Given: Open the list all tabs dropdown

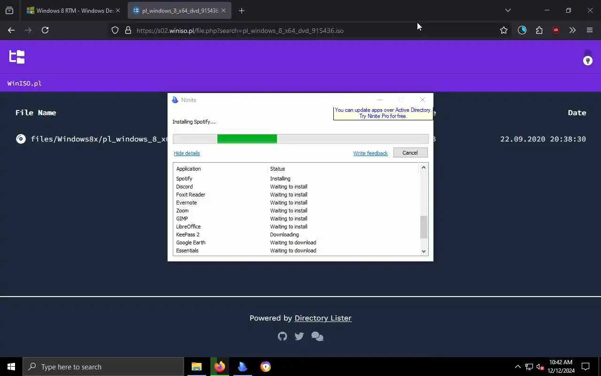Looking at the screenshot, I should pyautogui.click(x=508, y=10).
